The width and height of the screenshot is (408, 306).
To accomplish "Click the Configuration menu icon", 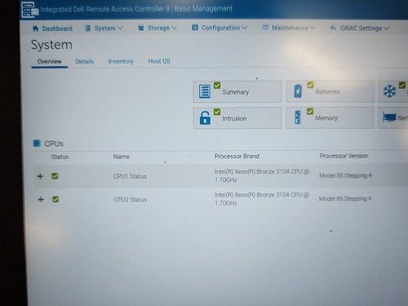I will 195,28.
